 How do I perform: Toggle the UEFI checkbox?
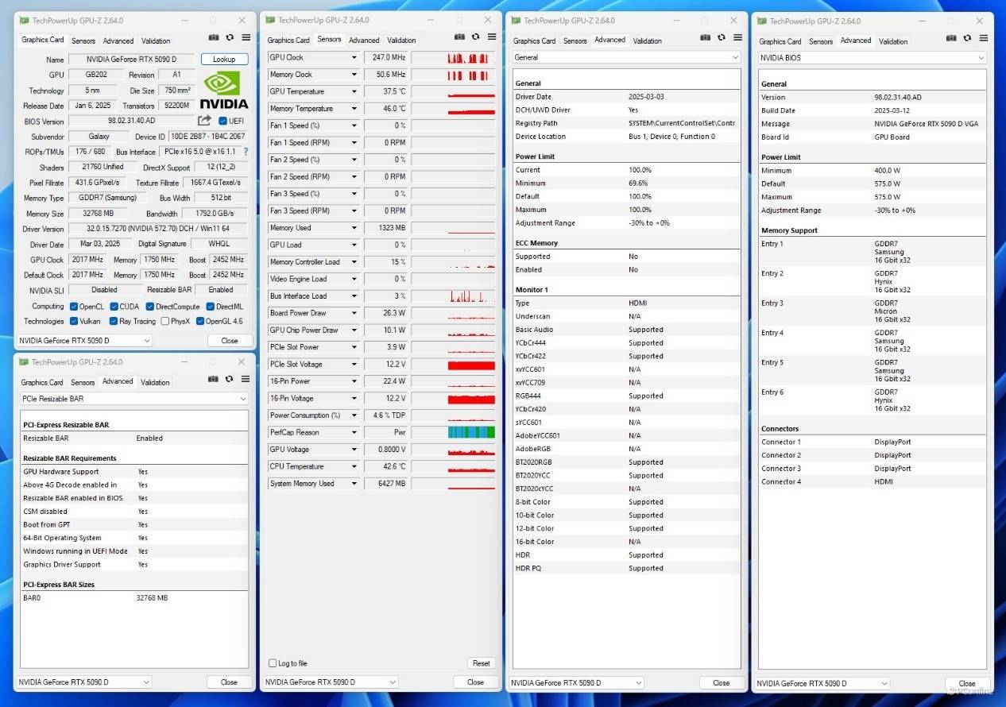222,122
